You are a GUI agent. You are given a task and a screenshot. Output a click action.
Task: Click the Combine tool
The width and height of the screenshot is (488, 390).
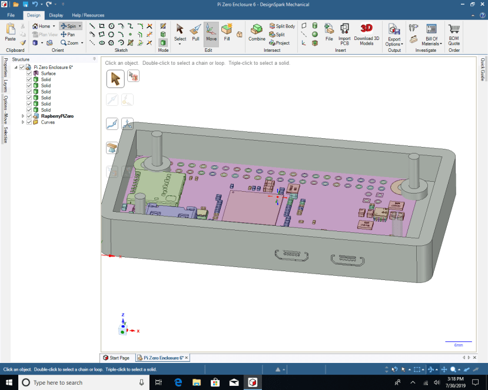(257, 33)
